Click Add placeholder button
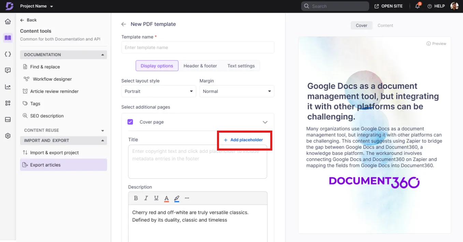Screen dimensions: 463x242 (x=243, y=140)
